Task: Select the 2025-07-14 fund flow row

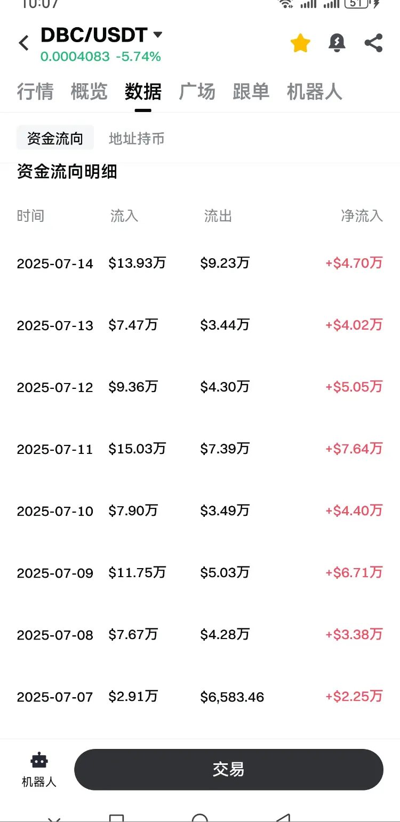Action: pyautogui.click(x=200, y=263)
